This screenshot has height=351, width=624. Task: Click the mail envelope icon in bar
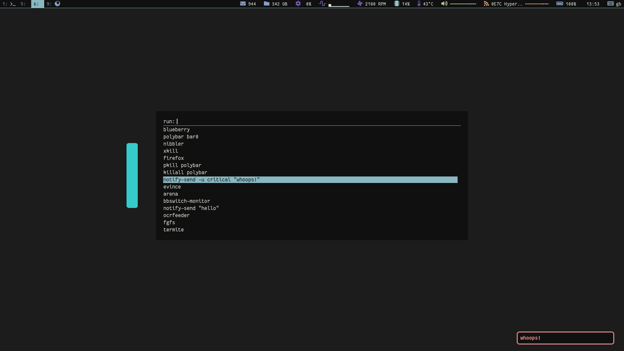[243, 4]
